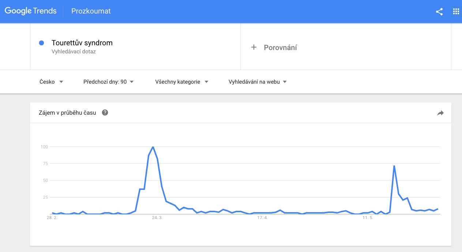The width and height of the screenshot is (462, 252).
Task: Click the Zájem v průběhu času heading
Action: click(x=67, y=112)
